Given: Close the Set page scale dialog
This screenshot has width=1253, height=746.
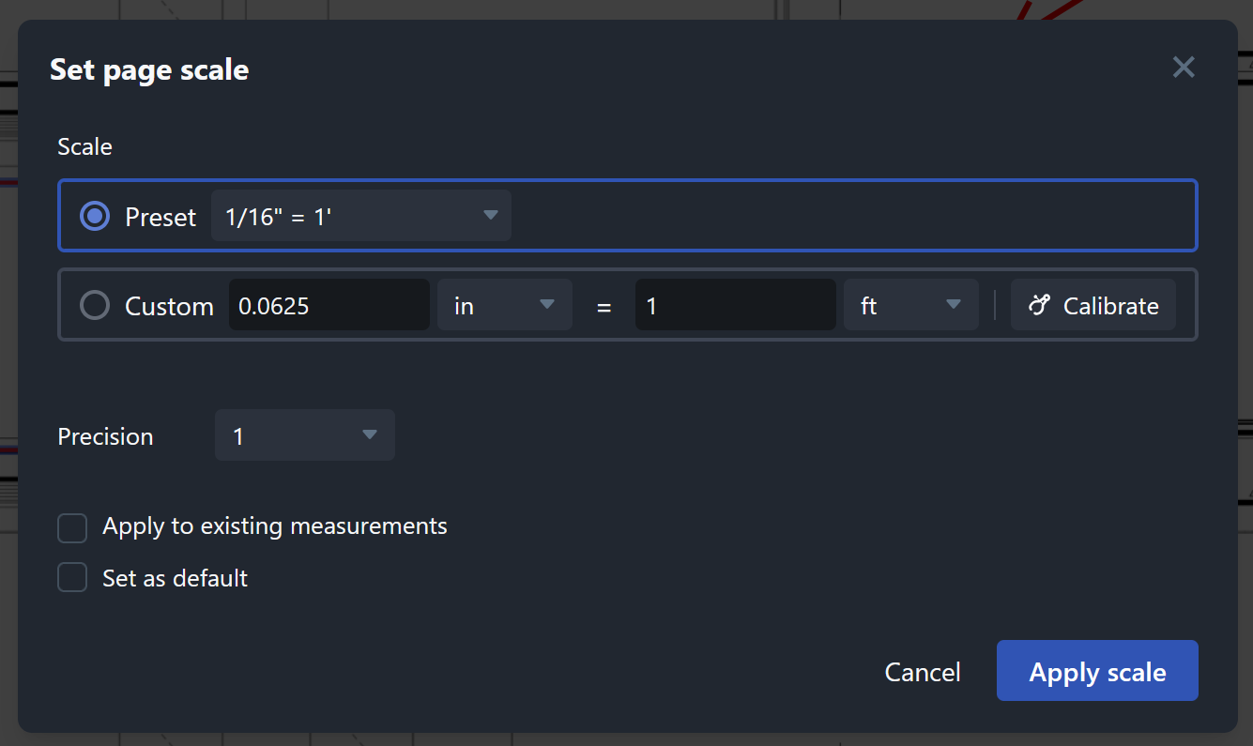Looking at the screenshot, I should coord(1184,68).
